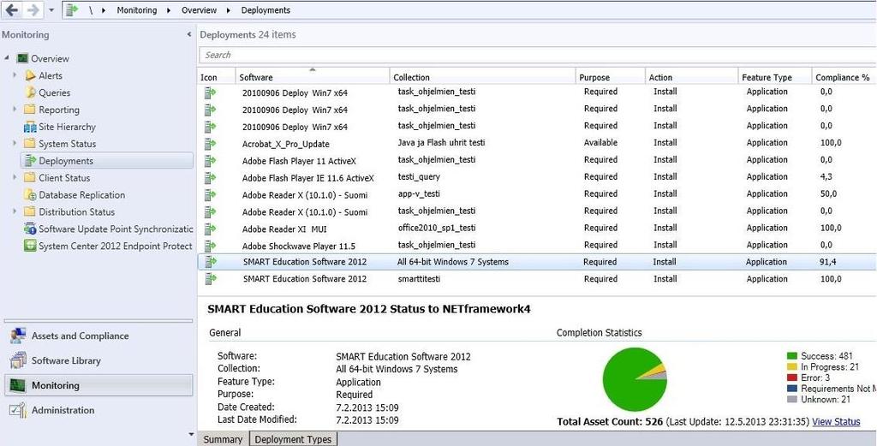877x446 pixels.
Task: Open the breadcrumb arrow after Overview
Action: pyautogui.click(x=229, y=10)
